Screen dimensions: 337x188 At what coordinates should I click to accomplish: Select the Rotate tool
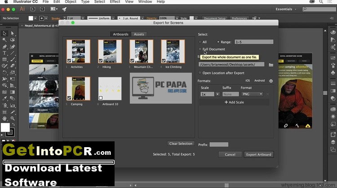[4, 73]
